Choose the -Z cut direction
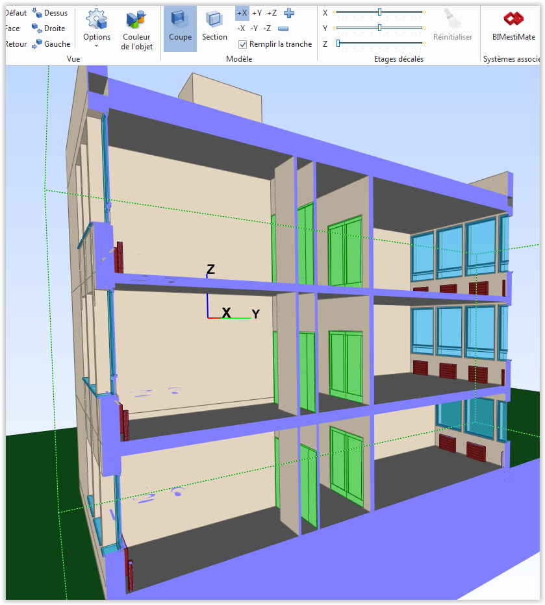This screenshot has height=605, width=545. click(268, 29)
